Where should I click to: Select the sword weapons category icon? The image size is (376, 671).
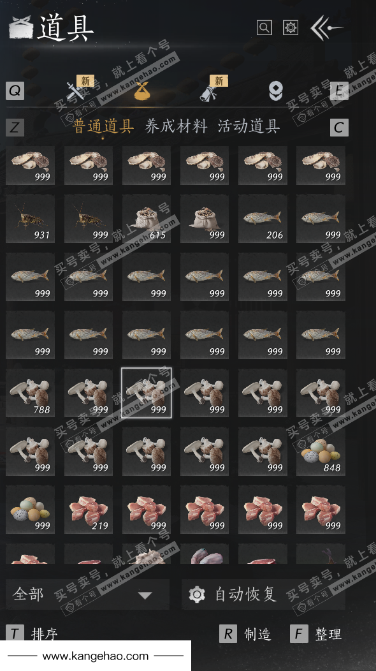pyautogui.click(x=75, y=91)
